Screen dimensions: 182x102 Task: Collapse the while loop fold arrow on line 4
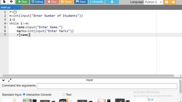pos(7,23)
